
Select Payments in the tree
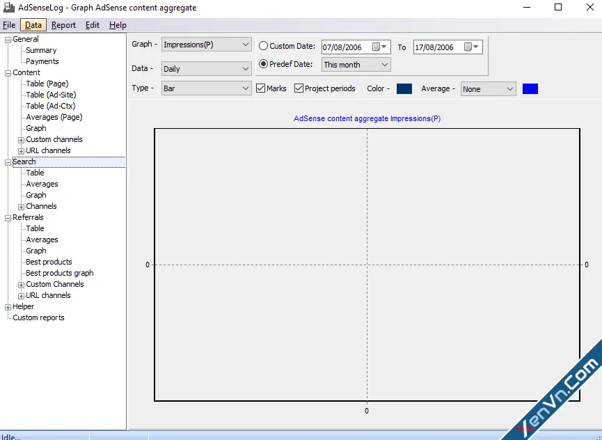pyautogui.click(x=42, y=61)
